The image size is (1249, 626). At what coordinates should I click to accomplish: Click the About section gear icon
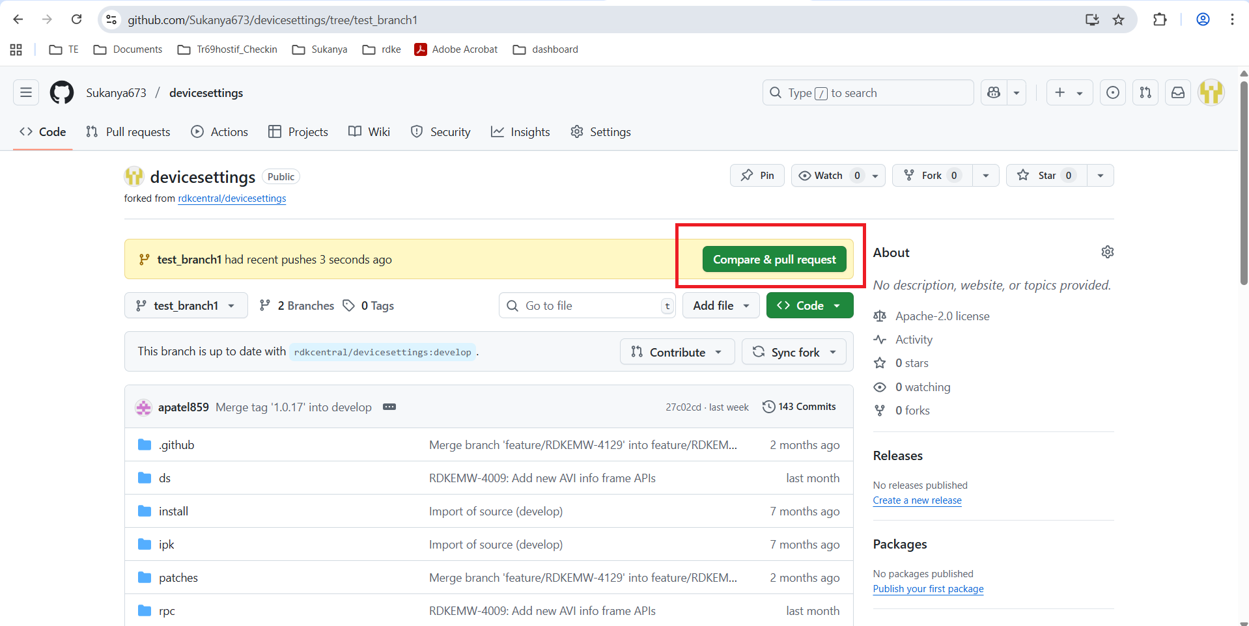(1107, 252)
